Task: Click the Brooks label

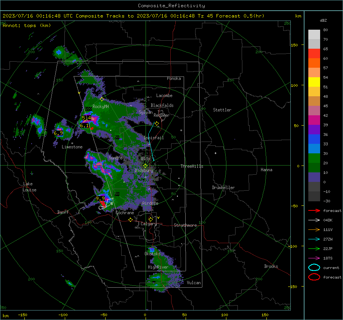Action: 271,266
